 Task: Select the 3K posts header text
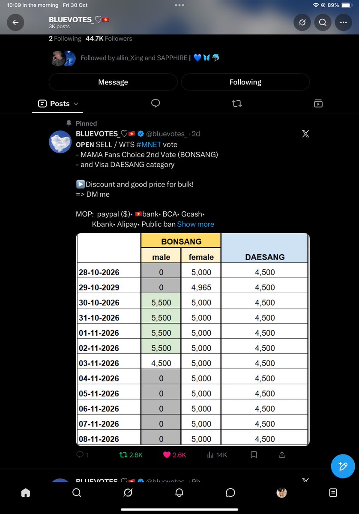pyautogui.click(x=59, y=27)
